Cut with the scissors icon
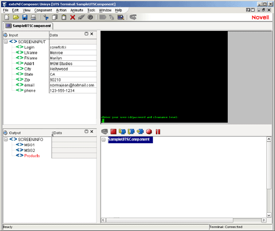The image size is (275, 231). (46, 17)
